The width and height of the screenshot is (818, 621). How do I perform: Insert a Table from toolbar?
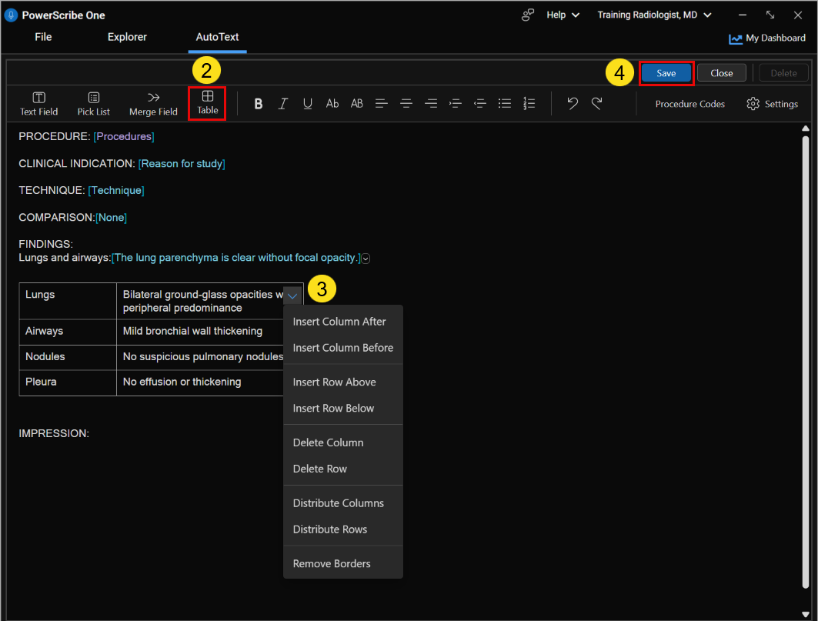point(207,103)
